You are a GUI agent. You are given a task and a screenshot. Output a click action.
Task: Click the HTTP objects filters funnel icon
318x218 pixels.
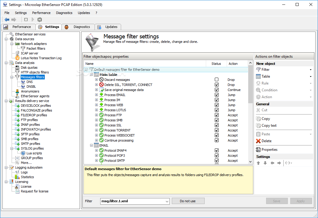click(17, 72)
